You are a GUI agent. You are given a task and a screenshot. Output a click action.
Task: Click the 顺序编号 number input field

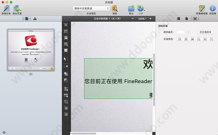[x=182, y=32]
